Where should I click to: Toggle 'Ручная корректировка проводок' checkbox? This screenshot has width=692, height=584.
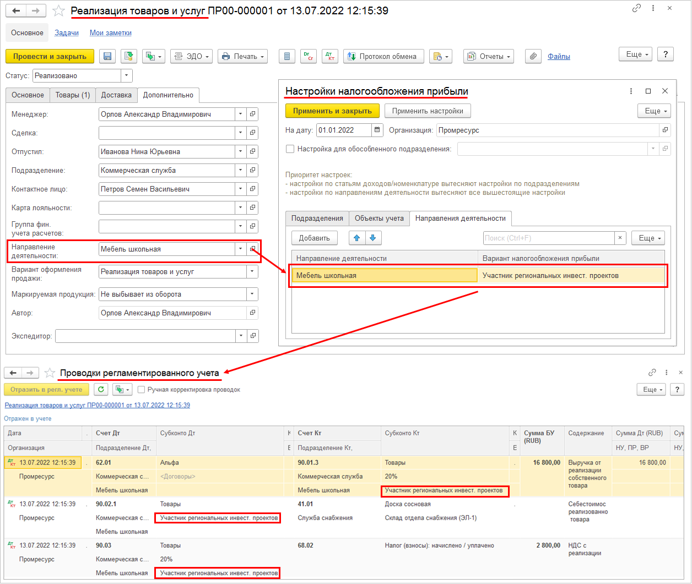pyautogui.click(x=142, y=390)
